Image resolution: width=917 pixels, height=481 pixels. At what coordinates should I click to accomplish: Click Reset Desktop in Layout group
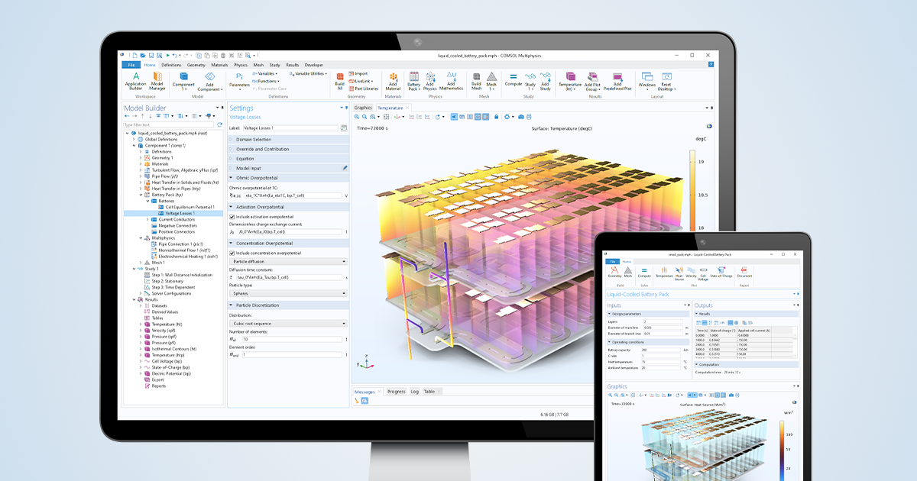click(x=666, y=81)
